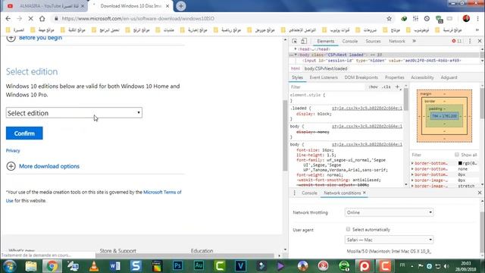485x273 pixels.
Task: Toggle DevTools device toolbar icon
Action: (x=304, y=41)
